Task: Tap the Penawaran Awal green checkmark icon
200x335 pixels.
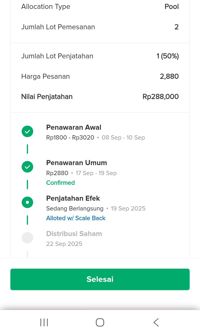Action: click(x=27, y=131)
